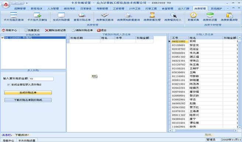Click yellow 生成补贴名单 button
This screenshot has width=242, height=142.
click(x=28, y=93)
